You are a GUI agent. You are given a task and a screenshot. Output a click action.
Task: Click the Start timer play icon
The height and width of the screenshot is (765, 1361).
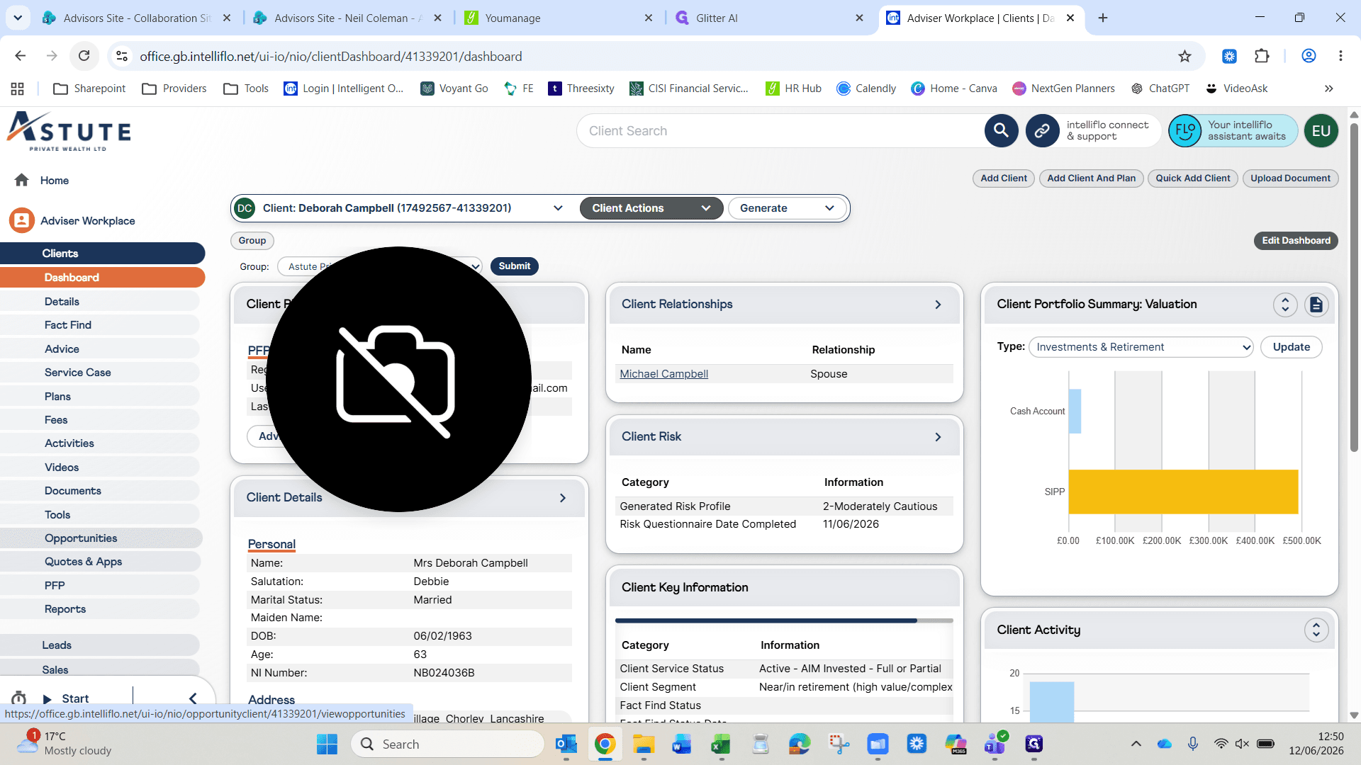coord(47,699)
